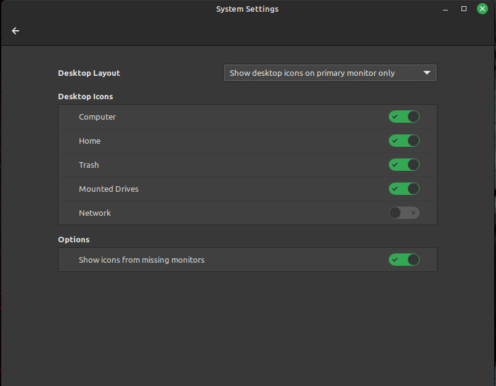Click the Trash row label
The height and width of the screenshot is (386, 496).
[89, 165]
